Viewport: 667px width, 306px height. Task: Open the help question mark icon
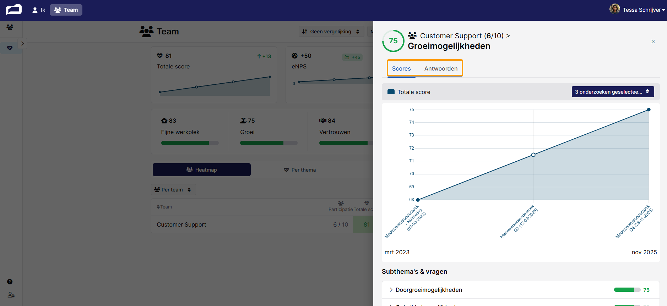(x=10, y=282)
